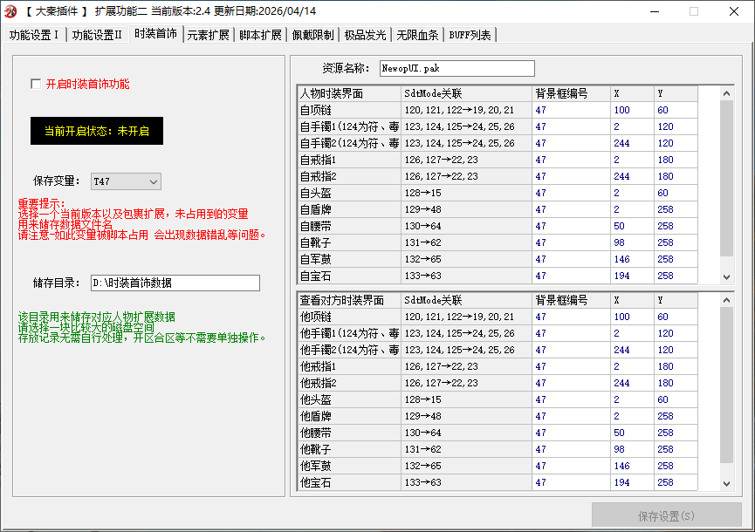755x532 pixels.
Task: Select the 他手镯1 row
Action: (x=498, y=333)
